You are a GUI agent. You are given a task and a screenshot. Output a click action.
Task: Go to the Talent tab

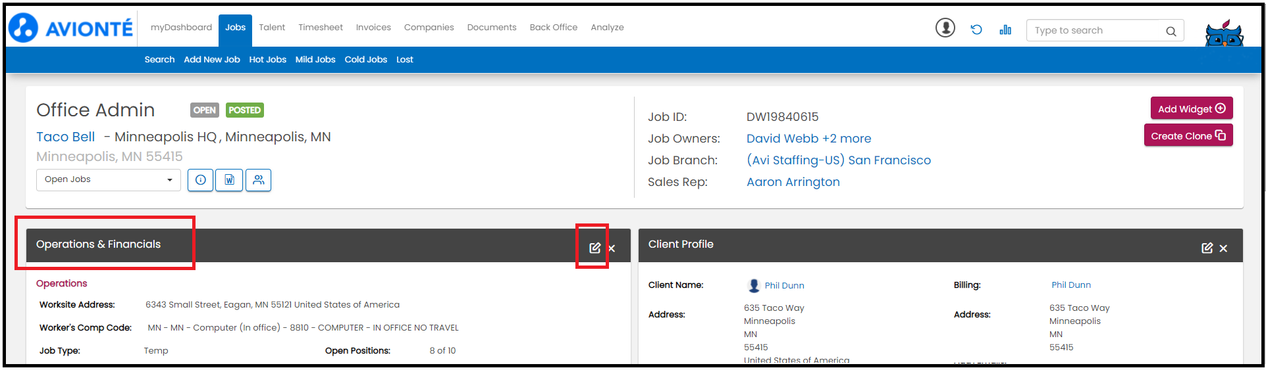point(272,28)
